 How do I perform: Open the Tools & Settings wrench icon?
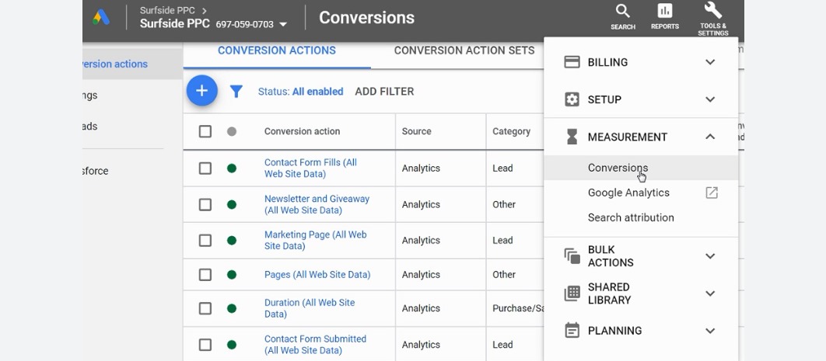pos(712,11)
